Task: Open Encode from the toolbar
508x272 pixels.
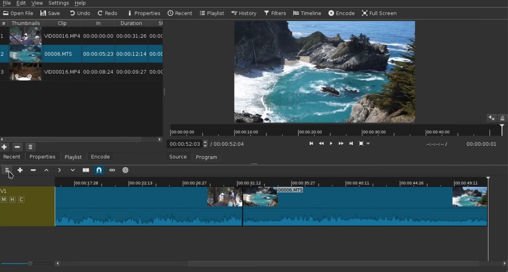Action: [x=342, y=13]
